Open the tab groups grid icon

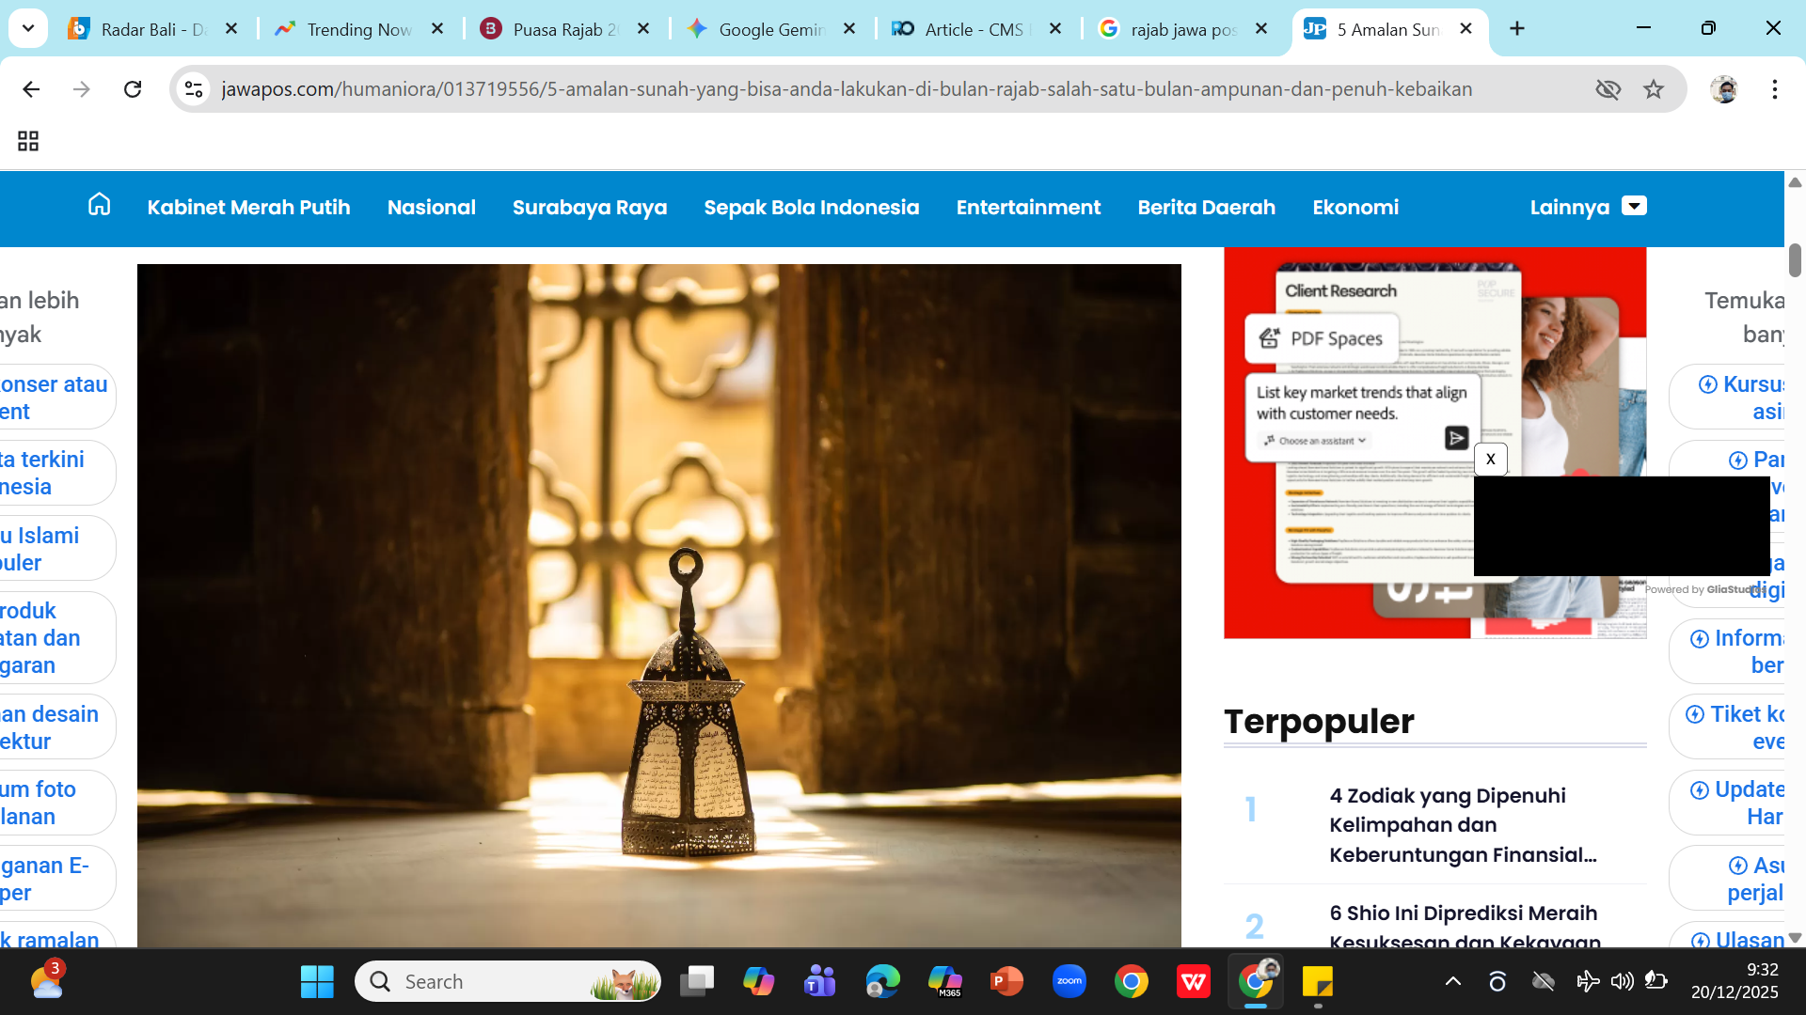coord(28,141)
